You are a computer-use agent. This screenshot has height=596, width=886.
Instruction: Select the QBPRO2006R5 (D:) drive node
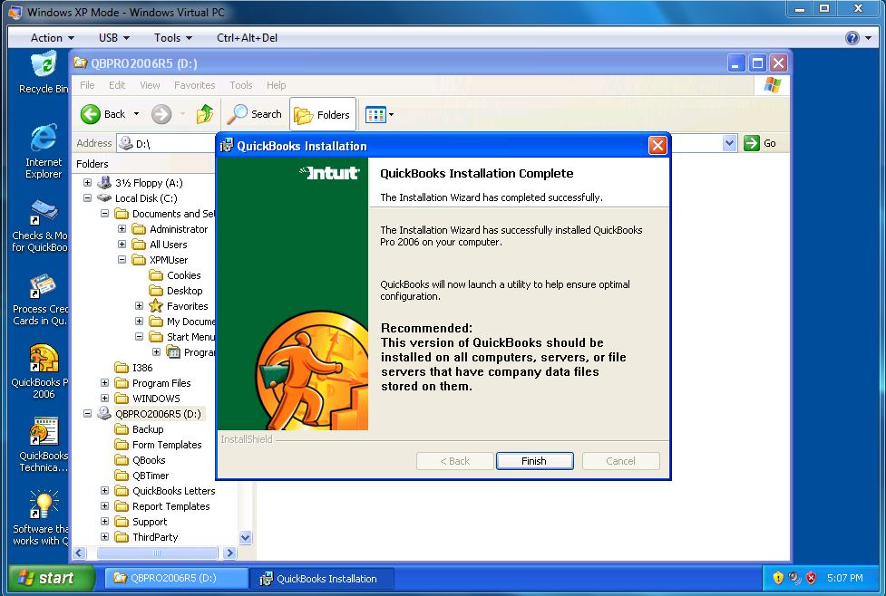coord(149,414)
